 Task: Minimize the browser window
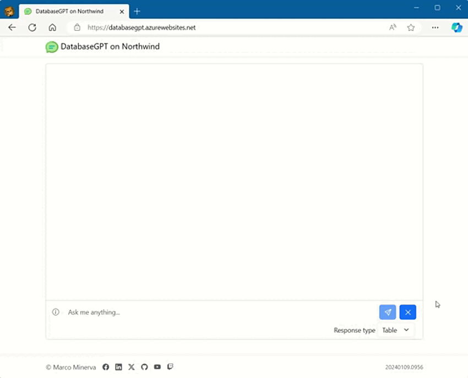point(416,8)
